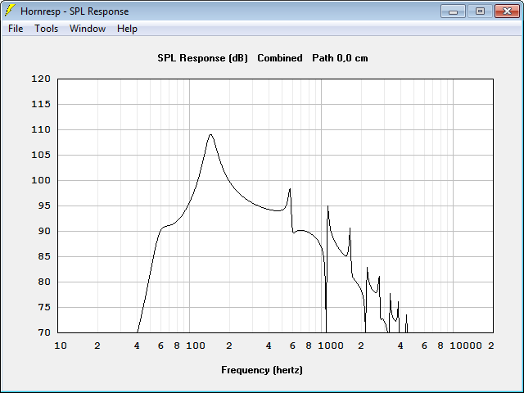This screenshot has width=524, height=393.
Task: Open the File menu
Action: (16, 29)
